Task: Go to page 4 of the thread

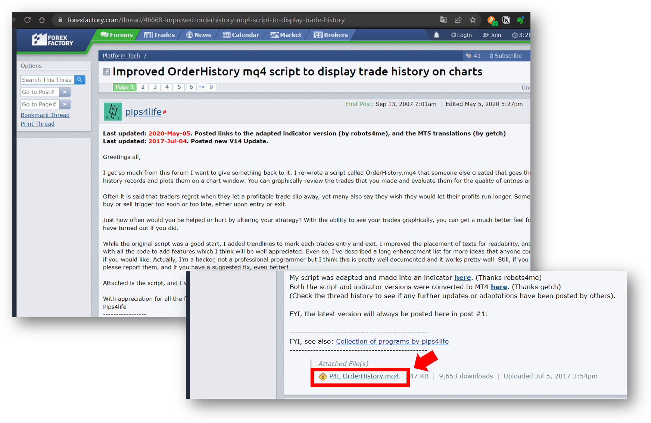Action: (167, 87)
